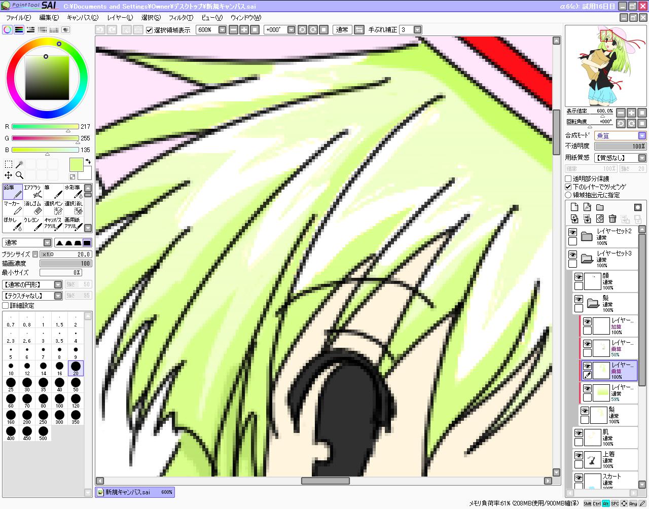This screenshot has width=649, height=509.
Task: Create a new linework pen layer
Action: click(587, 207)
